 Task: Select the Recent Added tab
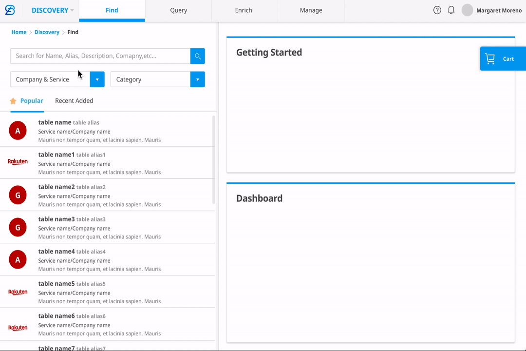(x=74, y=101)
